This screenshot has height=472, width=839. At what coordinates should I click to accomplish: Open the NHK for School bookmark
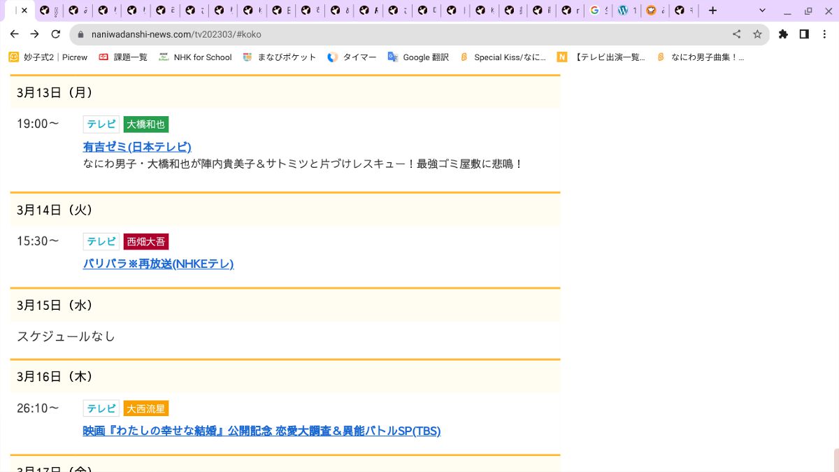[195, 57]
